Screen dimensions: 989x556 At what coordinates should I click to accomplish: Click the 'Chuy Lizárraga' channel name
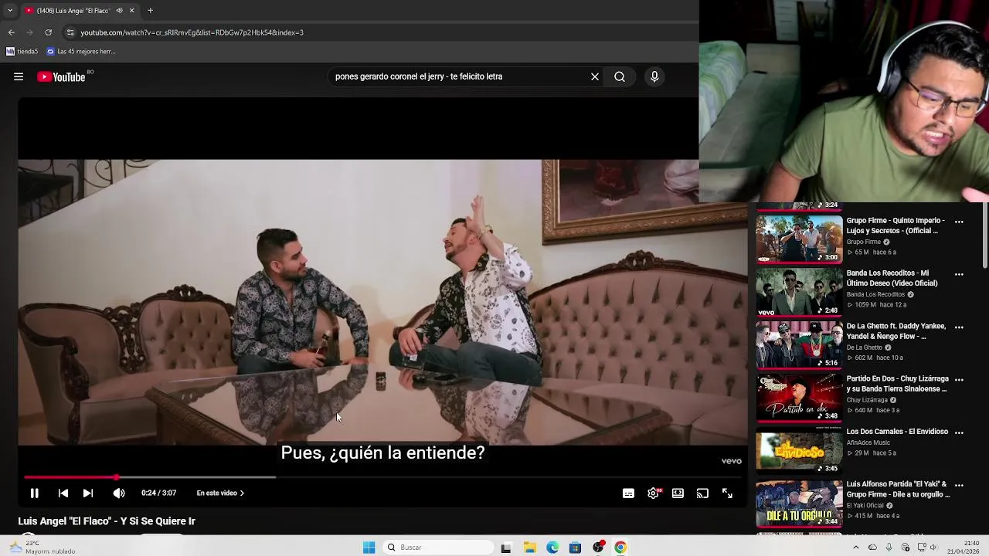(867, 400)
